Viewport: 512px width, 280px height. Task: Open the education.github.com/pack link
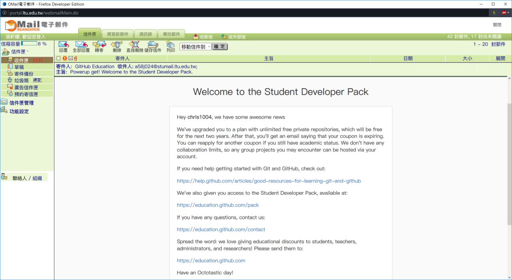point(218,205)
